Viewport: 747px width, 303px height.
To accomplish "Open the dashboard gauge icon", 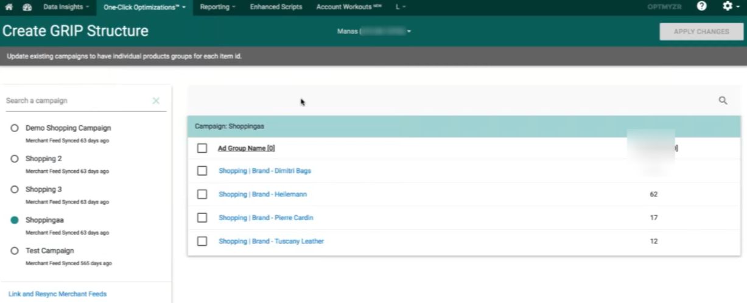I will click(27, 7).
